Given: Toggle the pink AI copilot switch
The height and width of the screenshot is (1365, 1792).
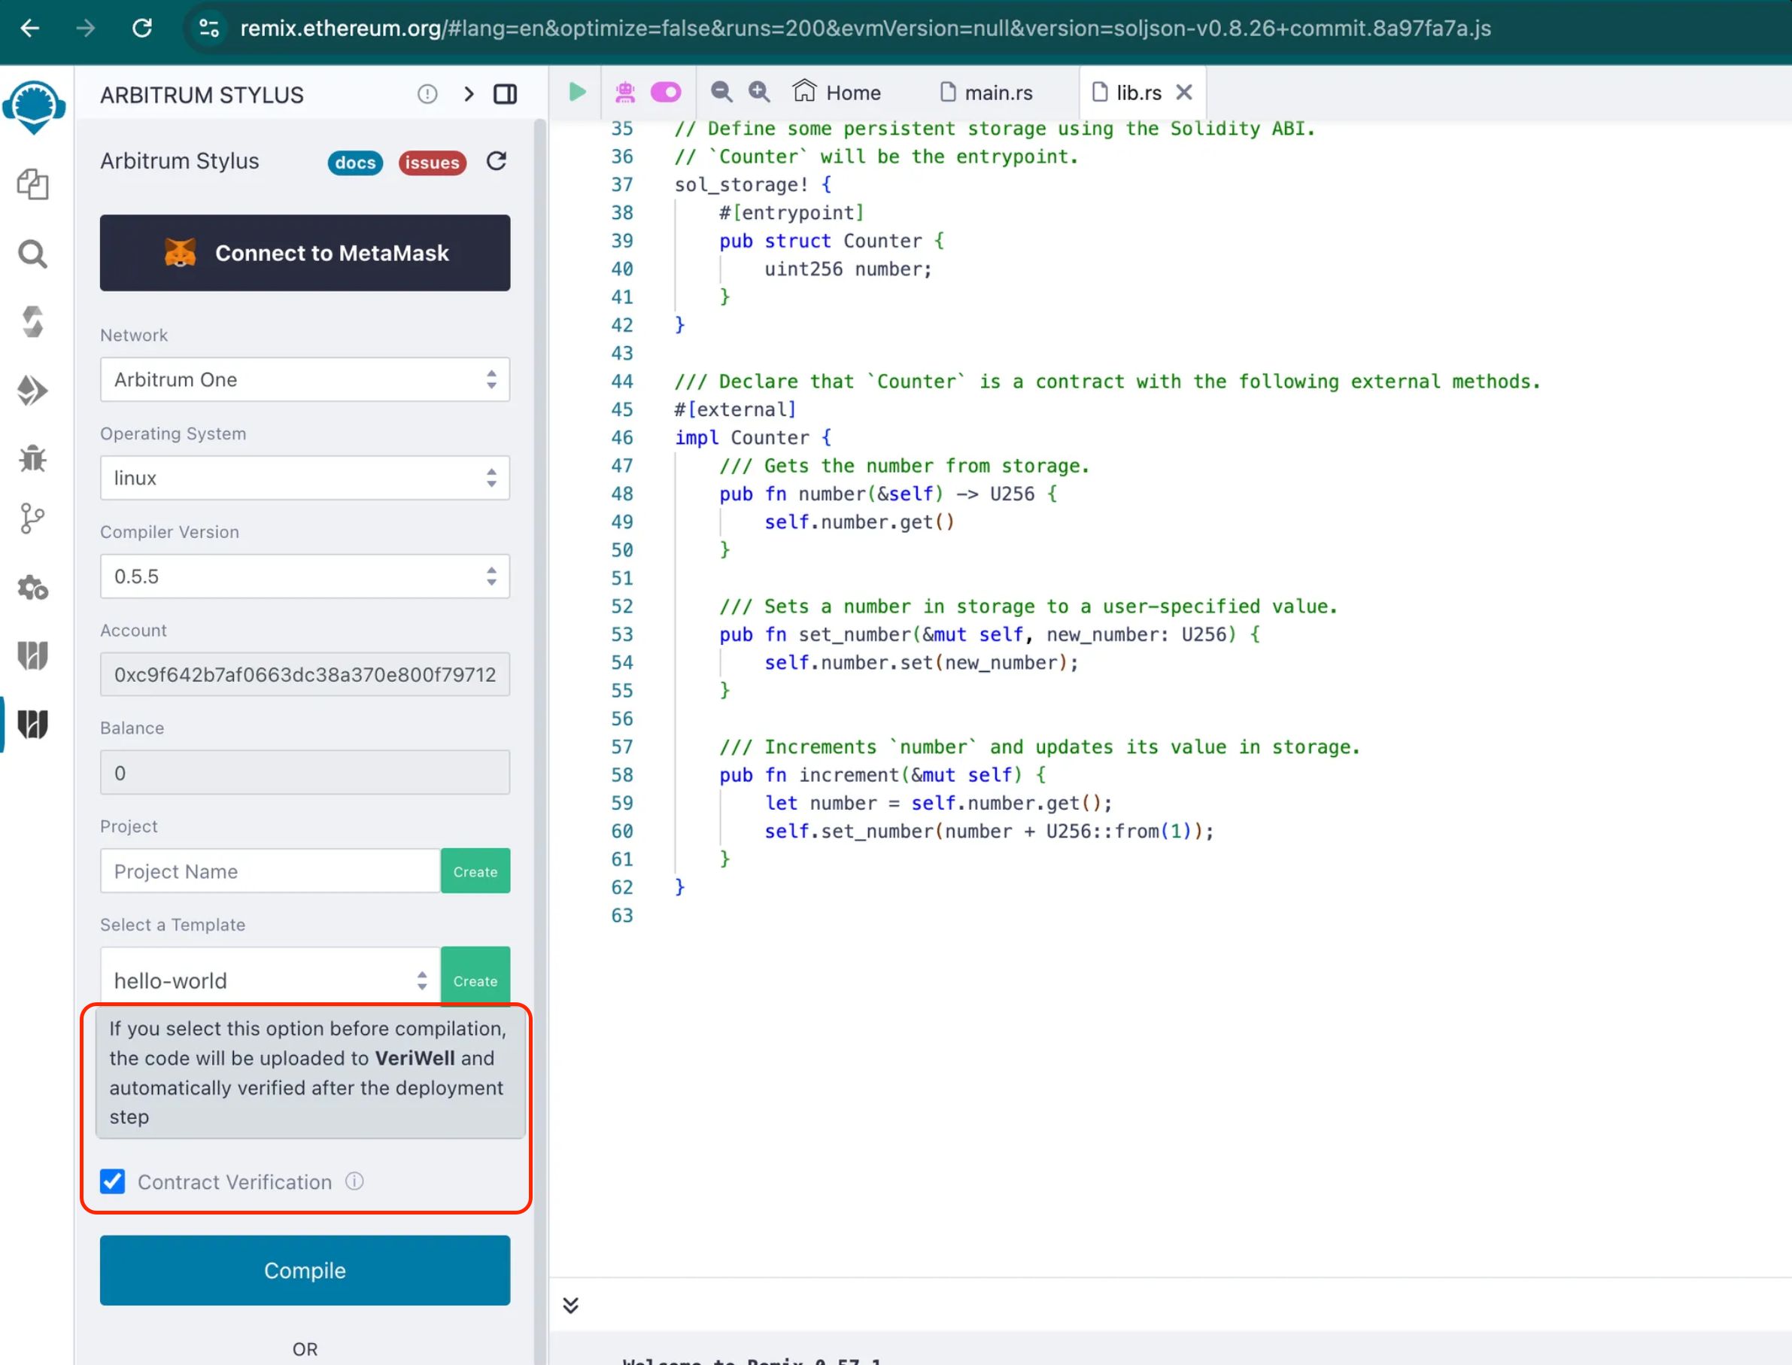Looking at the screenshot, I should coord(666,92).
